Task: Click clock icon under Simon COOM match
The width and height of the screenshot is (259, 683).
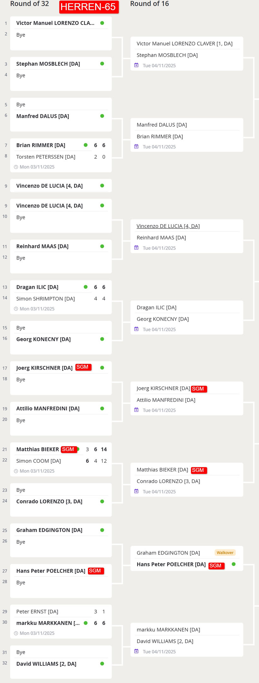Action: 16,471
